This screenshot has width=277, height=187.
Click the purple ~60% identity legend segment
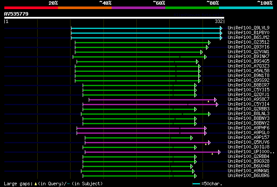click(138, 8)
